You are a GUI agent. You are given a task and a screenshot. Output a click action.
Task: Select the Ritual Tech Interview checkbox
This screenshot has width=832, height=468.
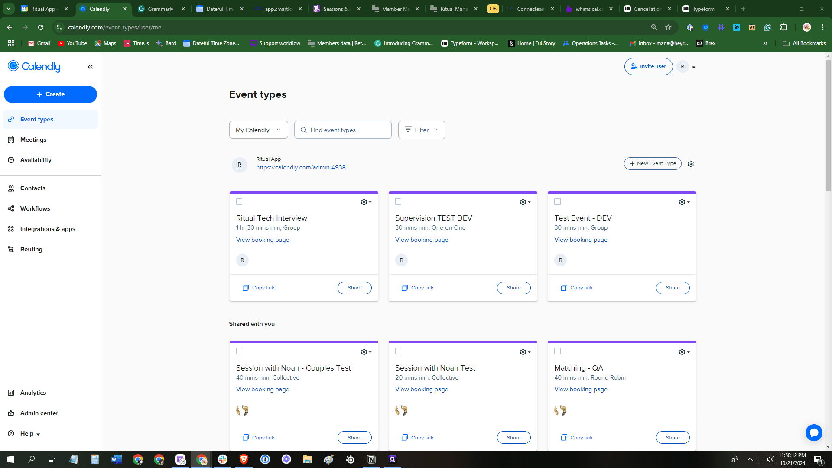pos(239,201)
